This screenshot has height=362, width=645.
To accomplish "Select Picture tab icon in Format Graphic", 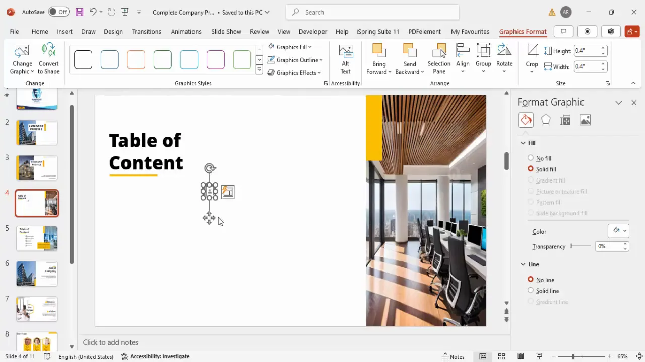I will pyautogui.click(x=585, y=120).
